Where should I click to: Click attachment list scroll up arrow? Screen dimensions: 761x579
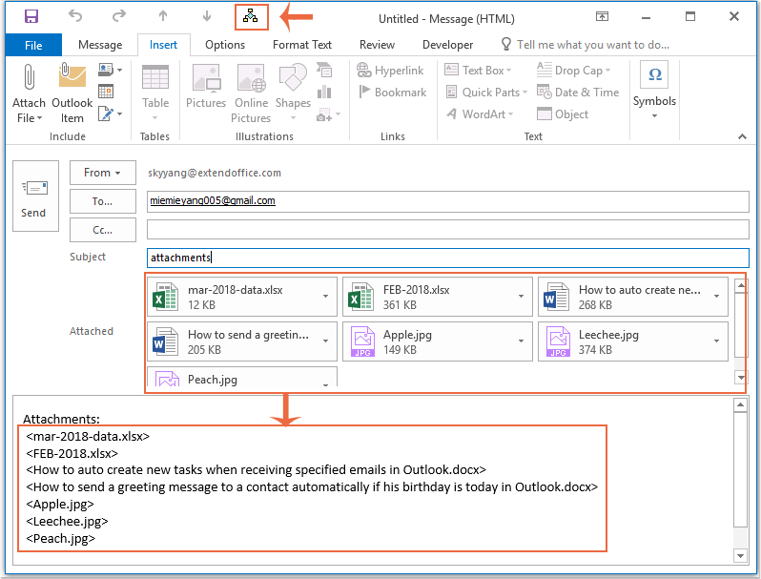coord(741,286)
